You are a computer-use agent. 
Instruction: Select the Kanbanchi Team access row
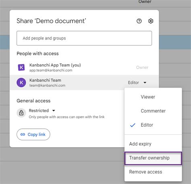pyautogui.click(x=84, y=82)
